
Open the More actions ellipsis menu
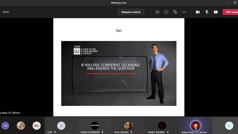[x=184, y=12]
